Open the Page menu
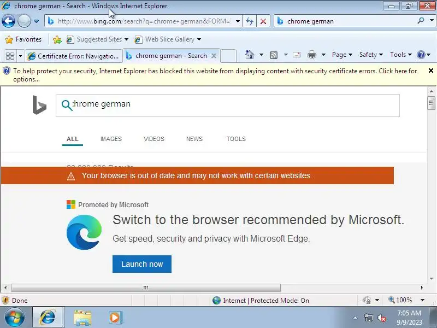The image size is (437, 328). coord(342,55)
